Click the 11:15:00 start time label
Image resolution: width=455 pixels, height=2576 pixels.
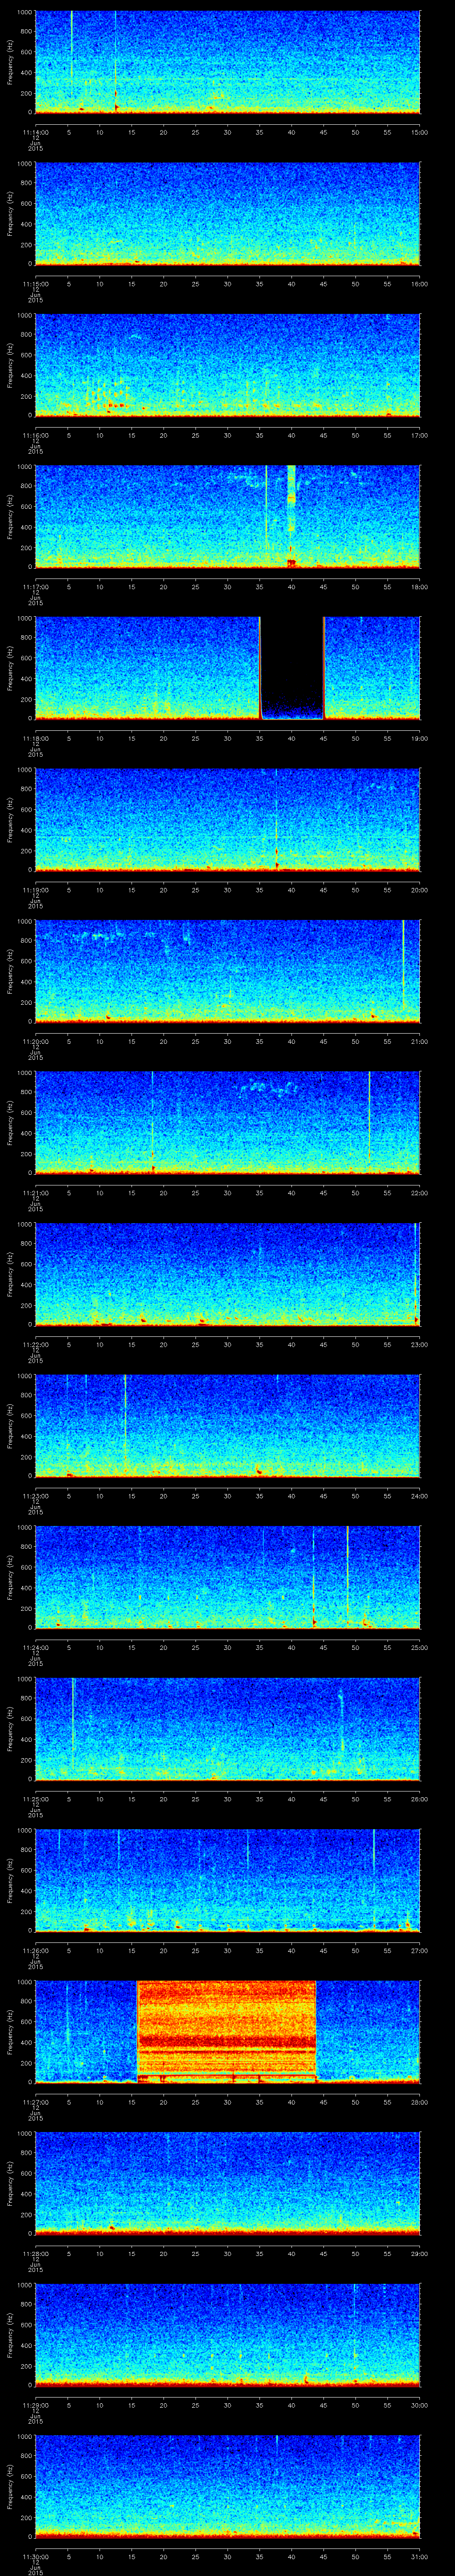(x=35, y=284)
